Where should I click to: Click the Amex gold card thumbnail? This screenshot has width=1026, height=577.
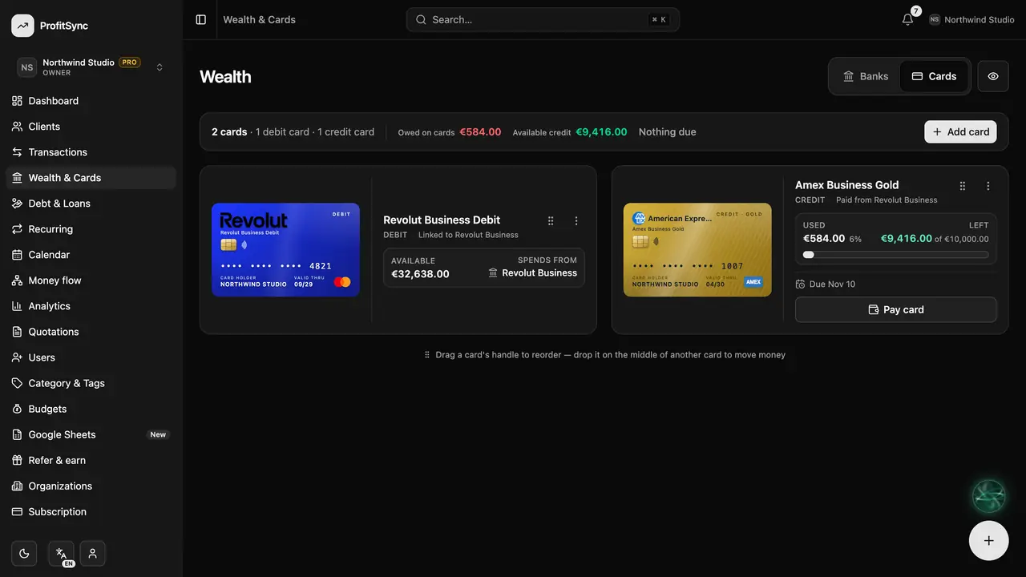click(x=697, y=249)
